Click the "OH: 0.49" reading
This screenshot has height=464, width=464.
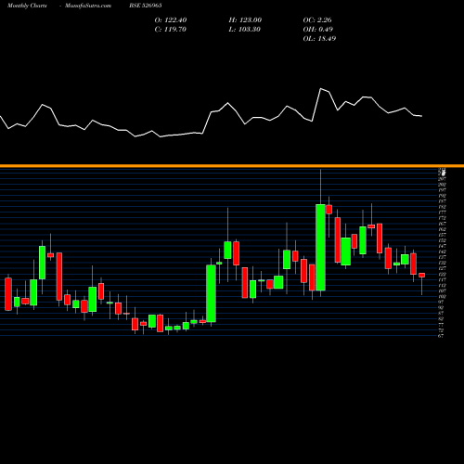point(317,30)
